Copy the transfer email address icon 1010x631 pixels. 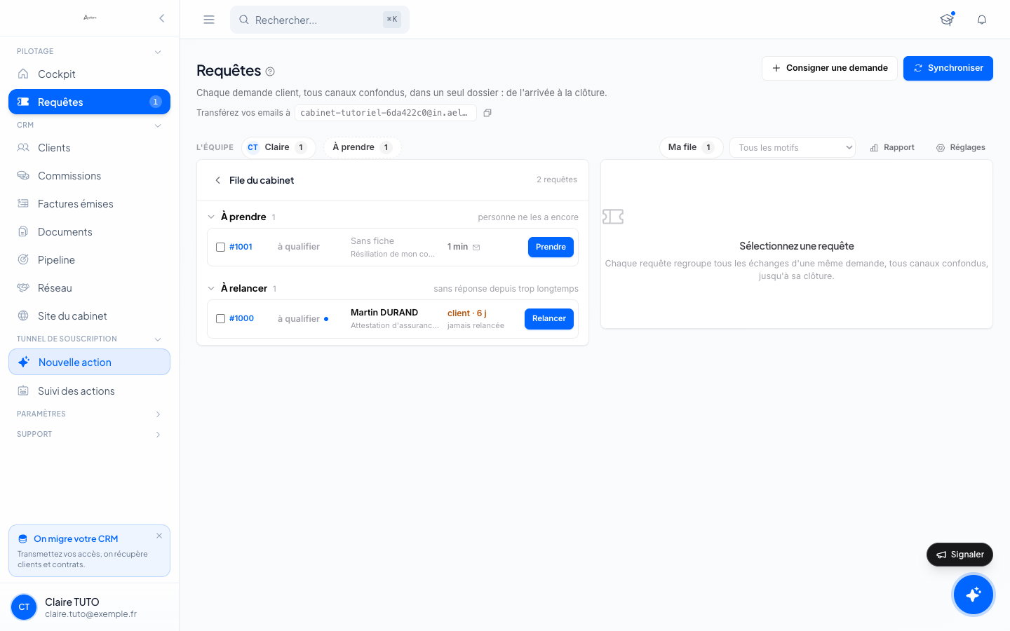487,113
